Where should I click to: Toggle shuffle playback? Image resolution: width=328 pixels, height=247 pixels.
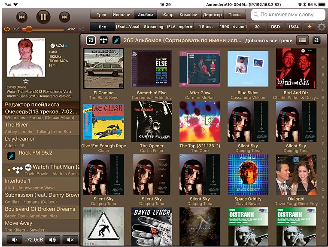(x=81, y=29)
